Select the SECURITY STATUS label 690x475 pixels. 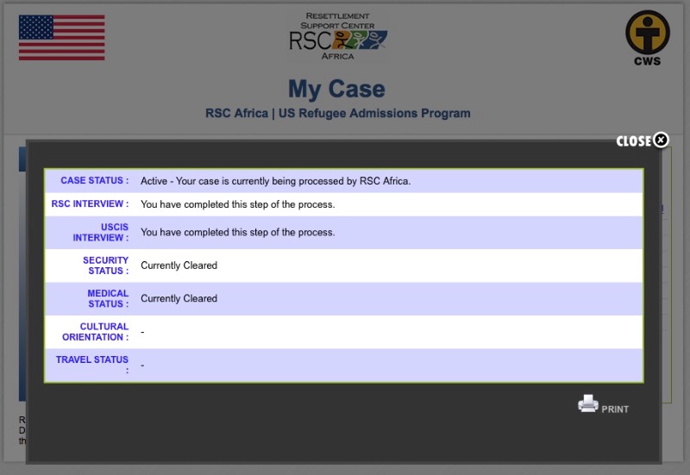105,266
